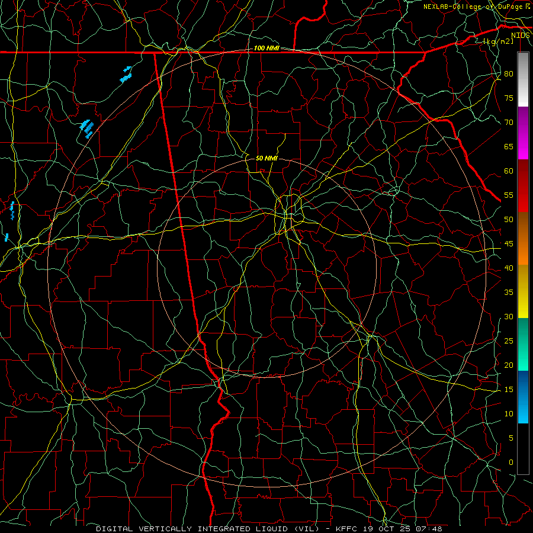Click the DIGITAL VERTICALLY INTEGRATED LIQUID (VIL) title

point(207,529)
